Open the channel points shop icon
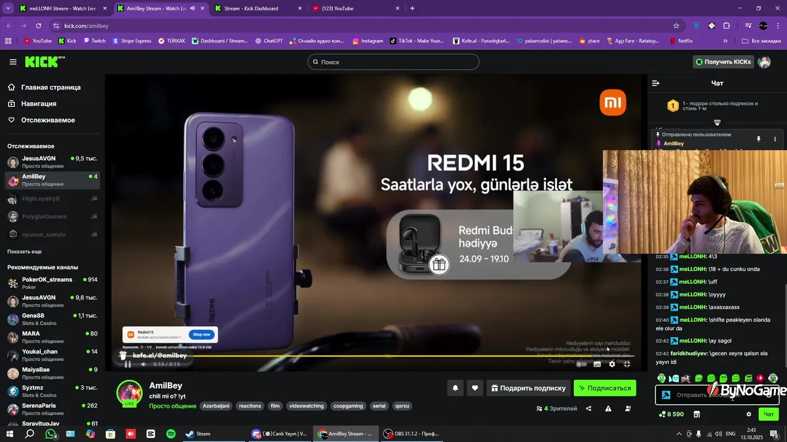 click(x=697, y=414)
